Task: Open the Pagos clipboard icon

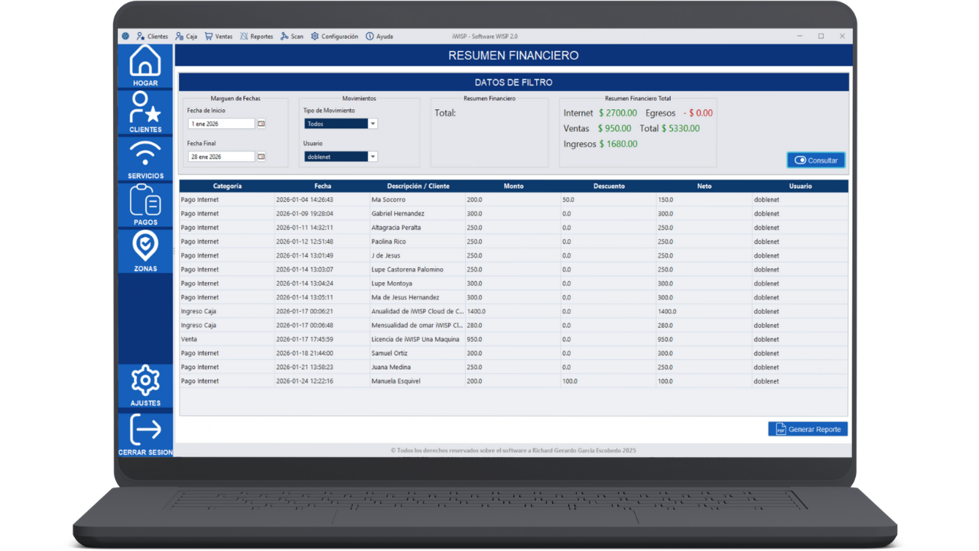Action: coord(145,202)
